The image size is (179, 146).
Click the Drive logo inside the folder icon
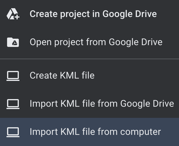tap(15, 43)
